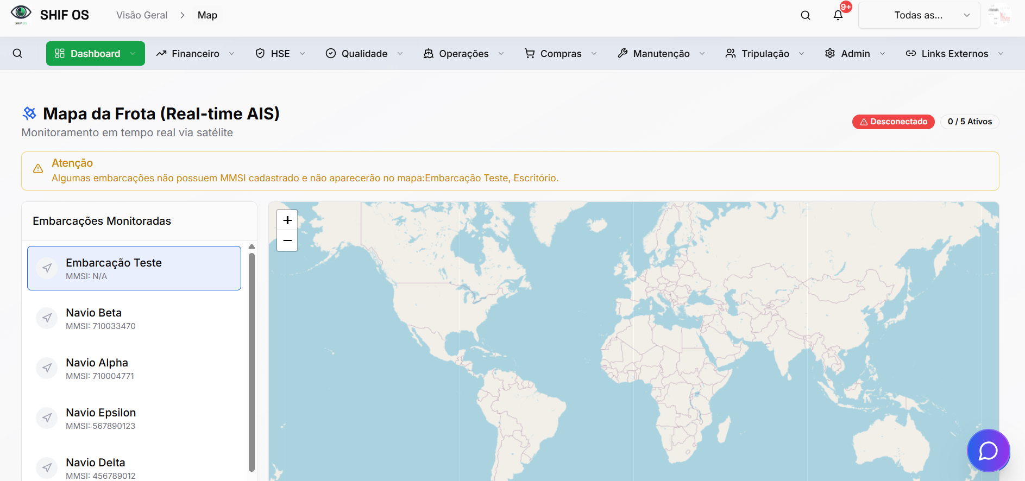Expand the Links Externos chevron
This screenshot has height=481, width=1025.
1001,53
